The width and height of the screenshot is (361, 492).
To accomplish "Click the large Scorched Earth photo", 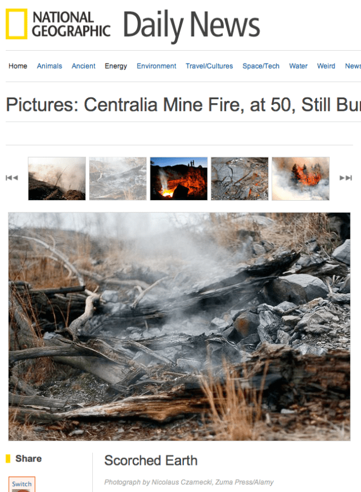I will (x=179, y=326).
